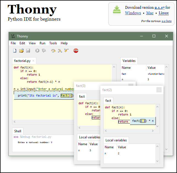Create a new file with toolbar icon
177x173 pixels.
[15, 51]
